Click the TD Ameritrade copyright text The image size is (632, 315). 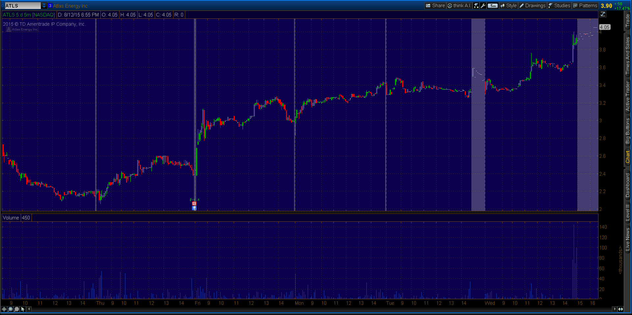click(44, 24)
